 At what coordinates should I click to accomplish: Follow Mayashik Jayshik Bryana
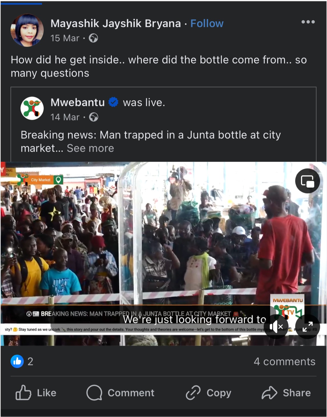(x=207, y=23)
